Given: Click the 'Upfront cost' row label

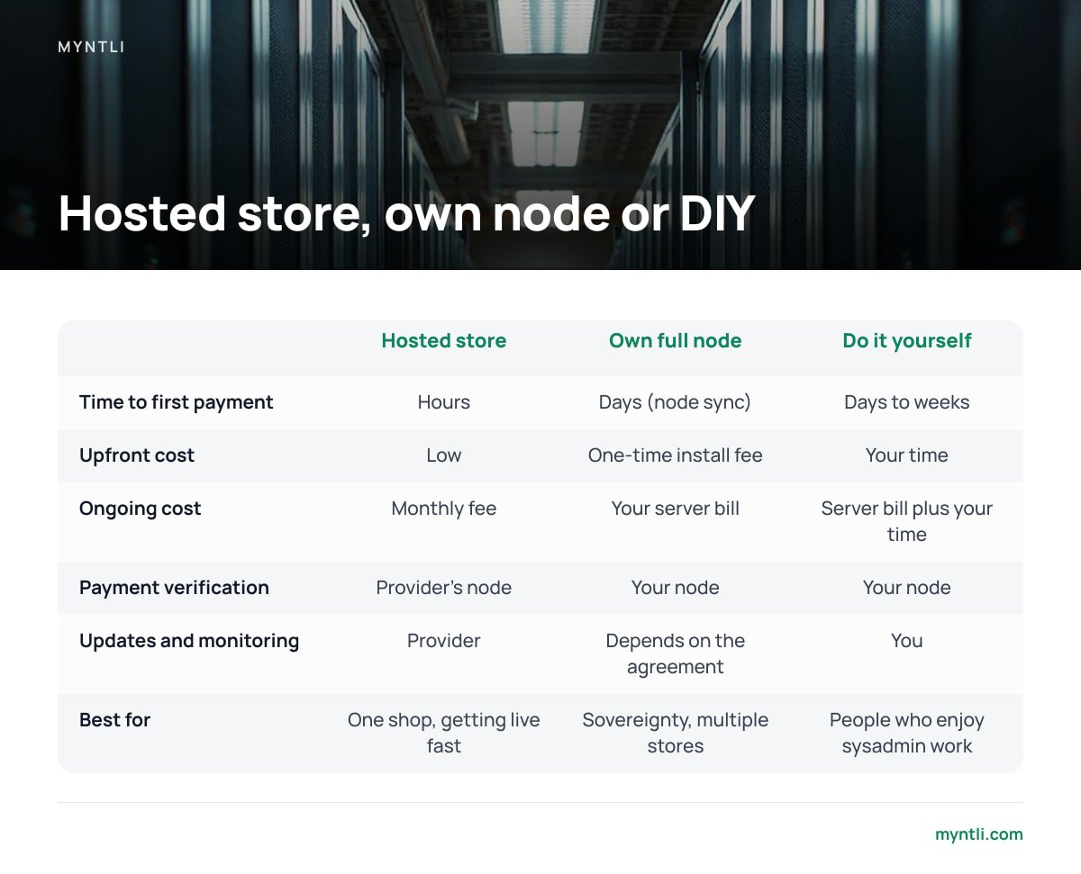Looking at the screenshot, I should click(137, 455).
